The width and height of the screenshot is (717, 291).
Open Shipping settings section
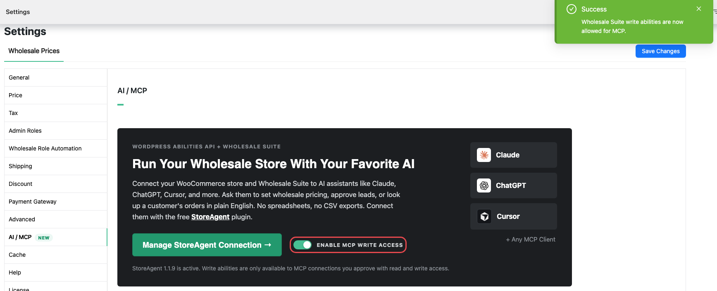[x=56, y=166]
